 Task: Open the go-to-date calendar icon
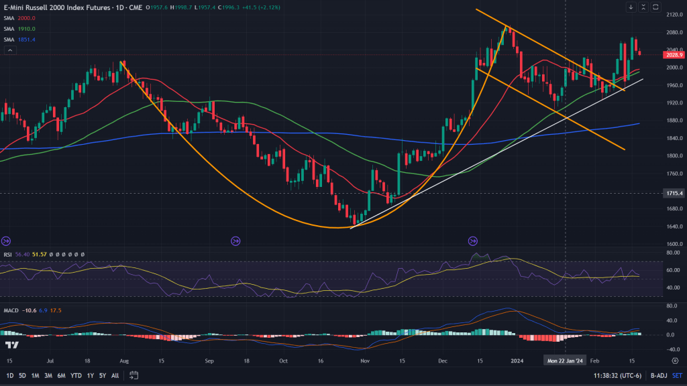click(x=134, y=375)
